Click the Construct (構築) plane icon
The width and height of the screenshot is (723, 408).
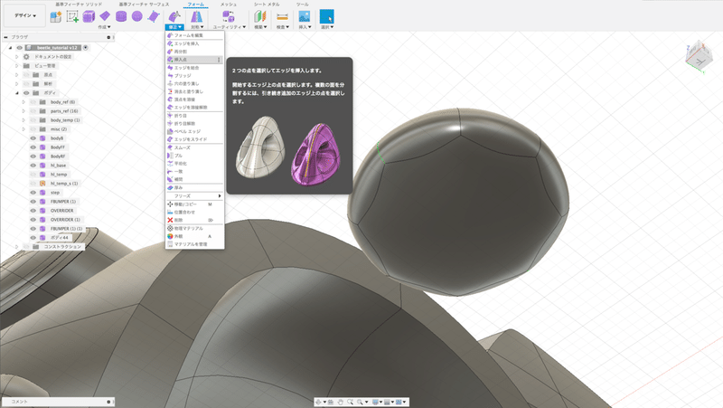260,16
